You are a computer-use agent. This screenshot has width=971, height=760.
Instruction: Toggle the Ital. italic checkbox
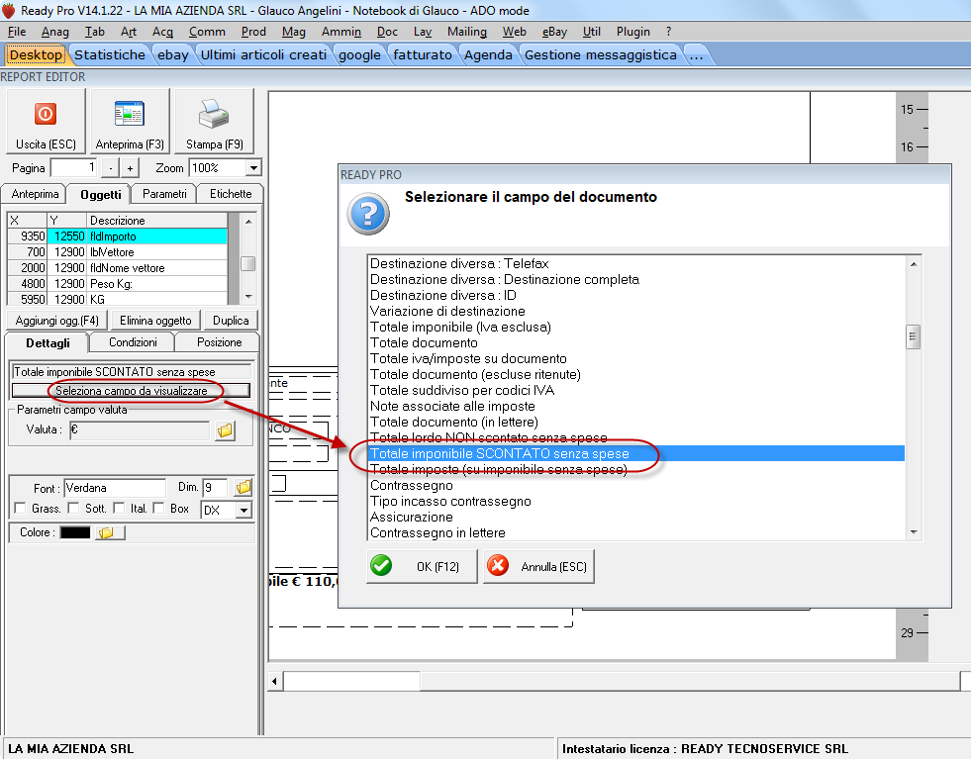point(119,508)
